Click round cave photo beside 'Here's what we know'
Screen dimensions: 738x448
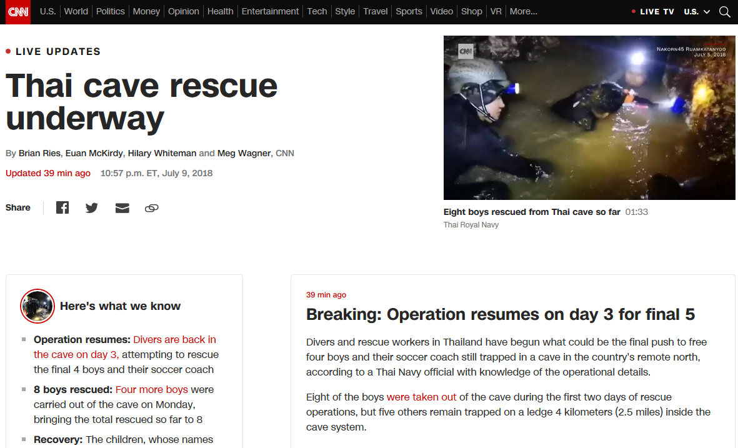[x=37, y=306]
